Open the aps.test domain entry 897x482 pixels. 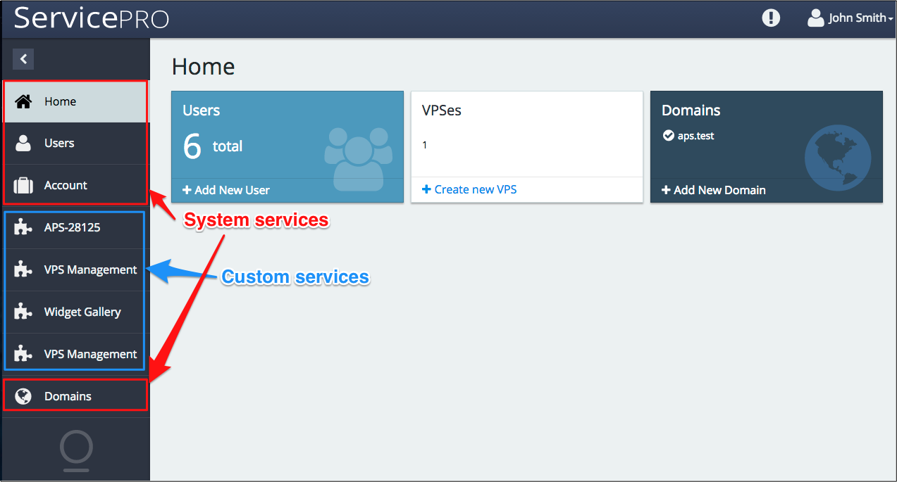point(695,136)
